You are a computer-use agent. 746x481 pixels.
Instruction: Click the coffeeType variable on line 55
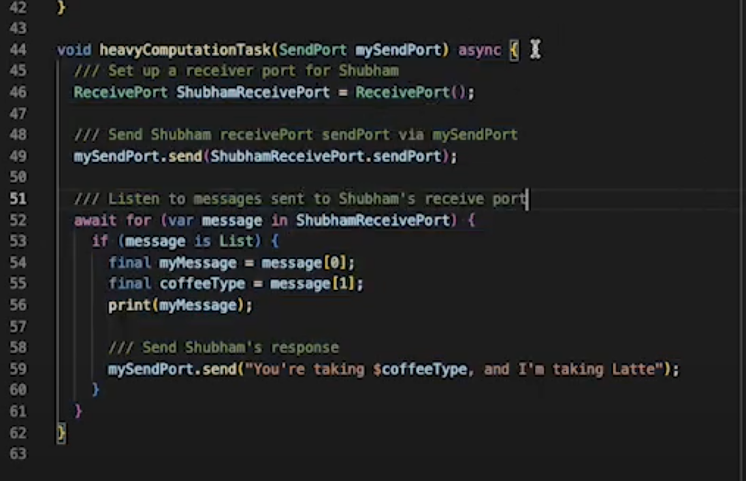203,284
